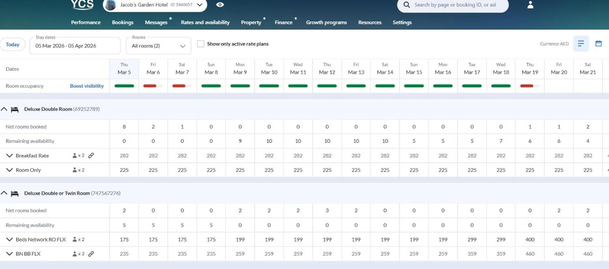Switch to the list view icon

[581, 44]
